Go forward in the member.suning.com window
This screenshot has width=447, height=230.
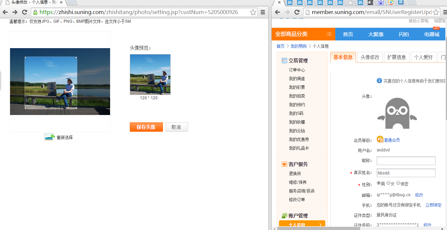point(287,12)
